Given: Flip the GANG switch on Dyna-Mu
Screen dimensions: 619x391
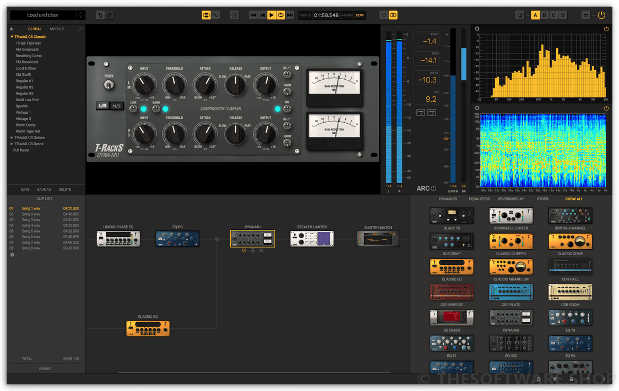Looking at the screenshot, I should pyautogui.click(x=156, y=108).
